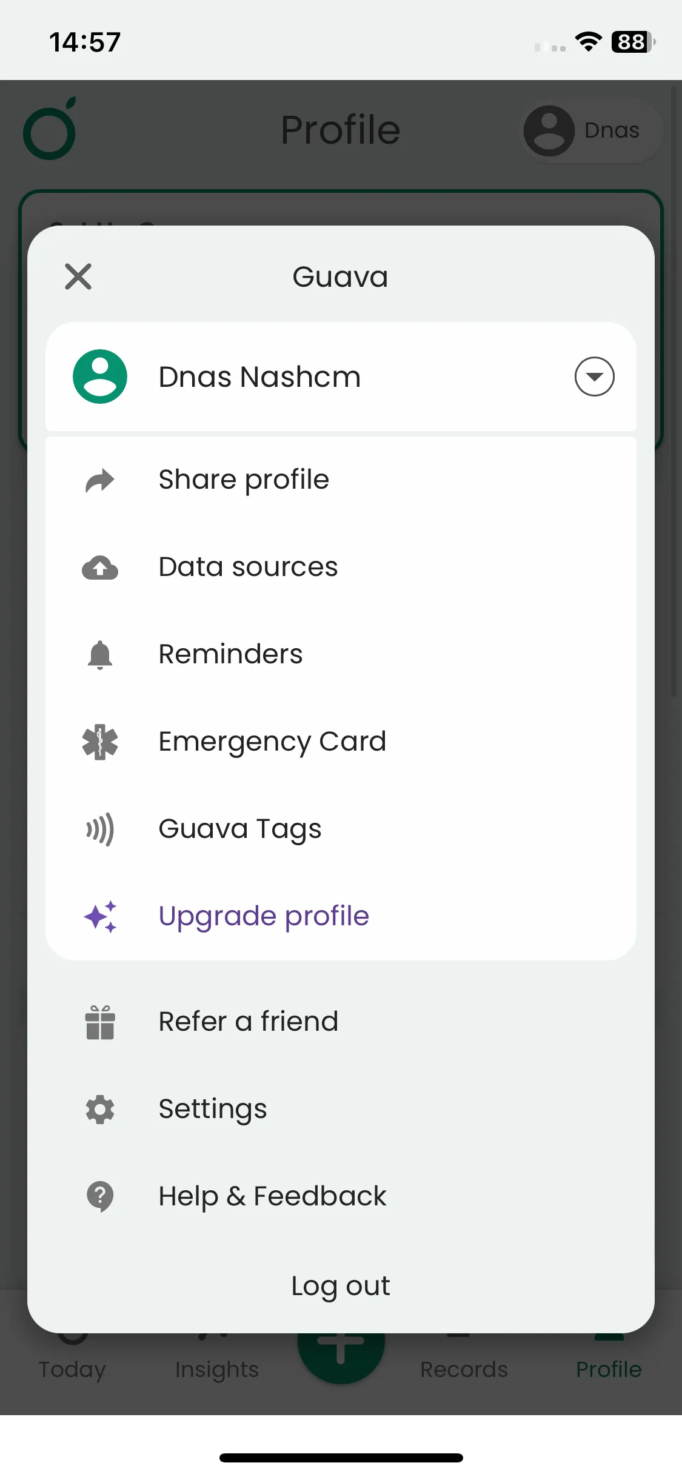
Task: Expand the profile switcher dropdown arrow
Action: 594,377
